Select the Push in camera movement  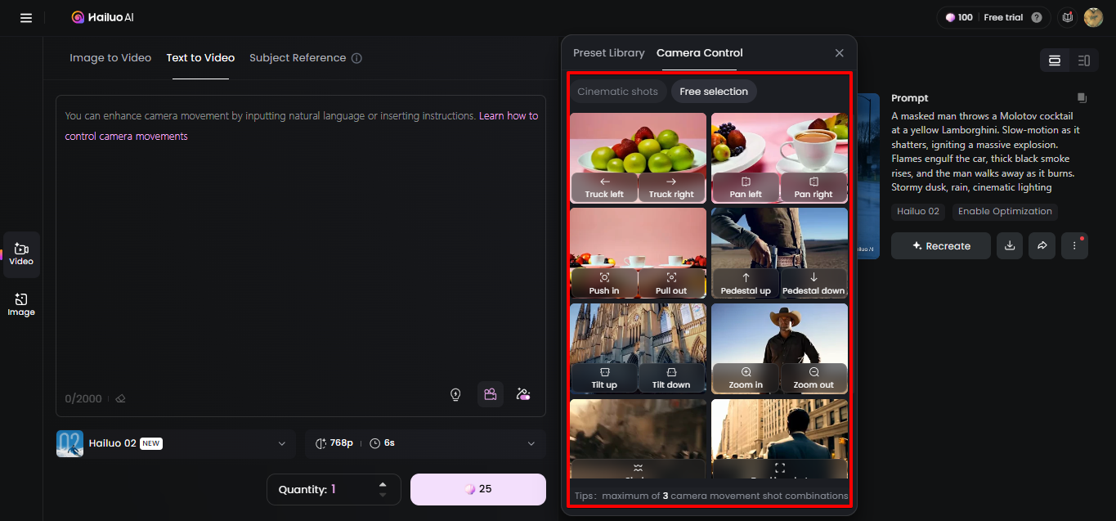coord(604,284)
